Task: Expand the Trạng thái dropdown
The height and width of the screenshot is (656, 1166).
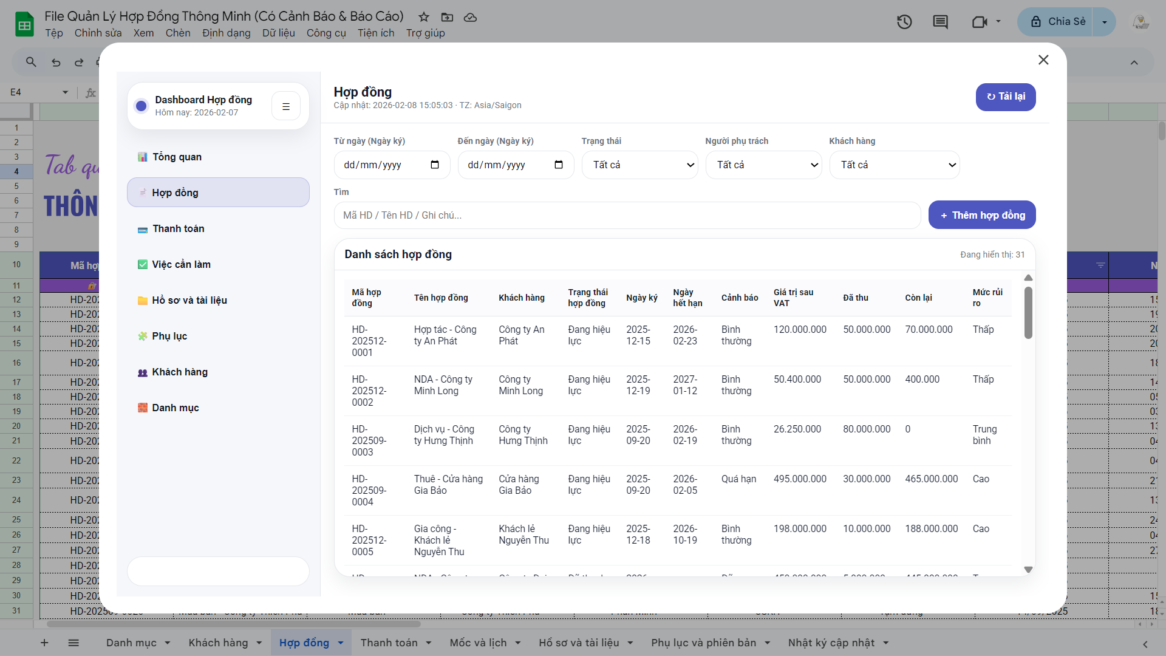Action: pos(640,165)
